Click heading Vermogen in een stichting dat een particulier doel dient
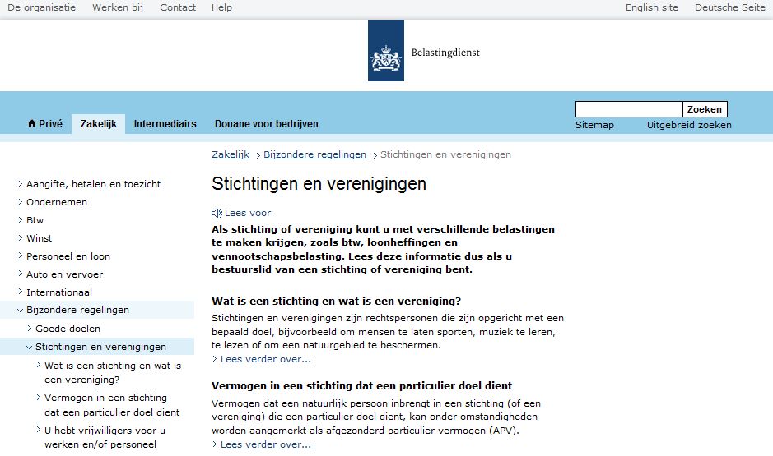Image resolution: width=773 pixels, height=456 pixels. click(x=362, y=385)
